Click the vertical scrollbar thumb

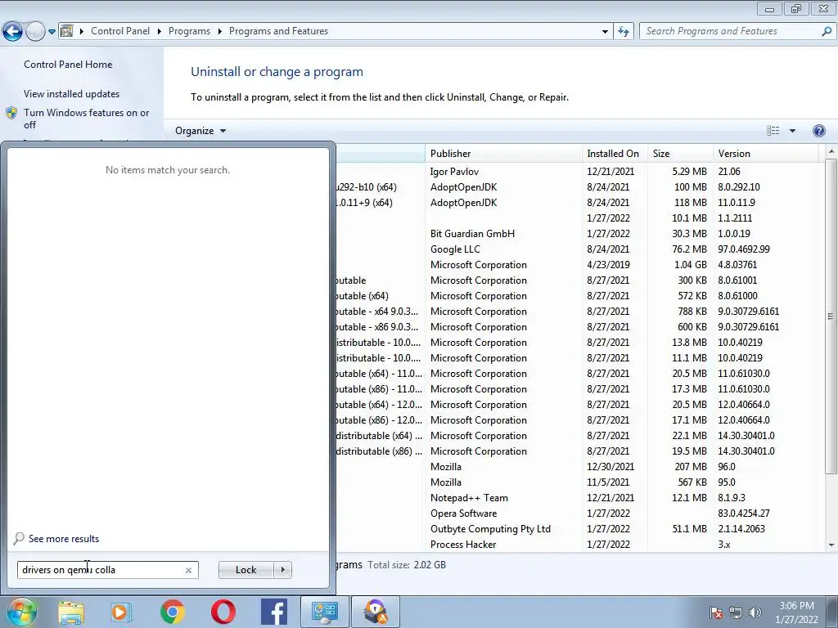click(831, 316)
